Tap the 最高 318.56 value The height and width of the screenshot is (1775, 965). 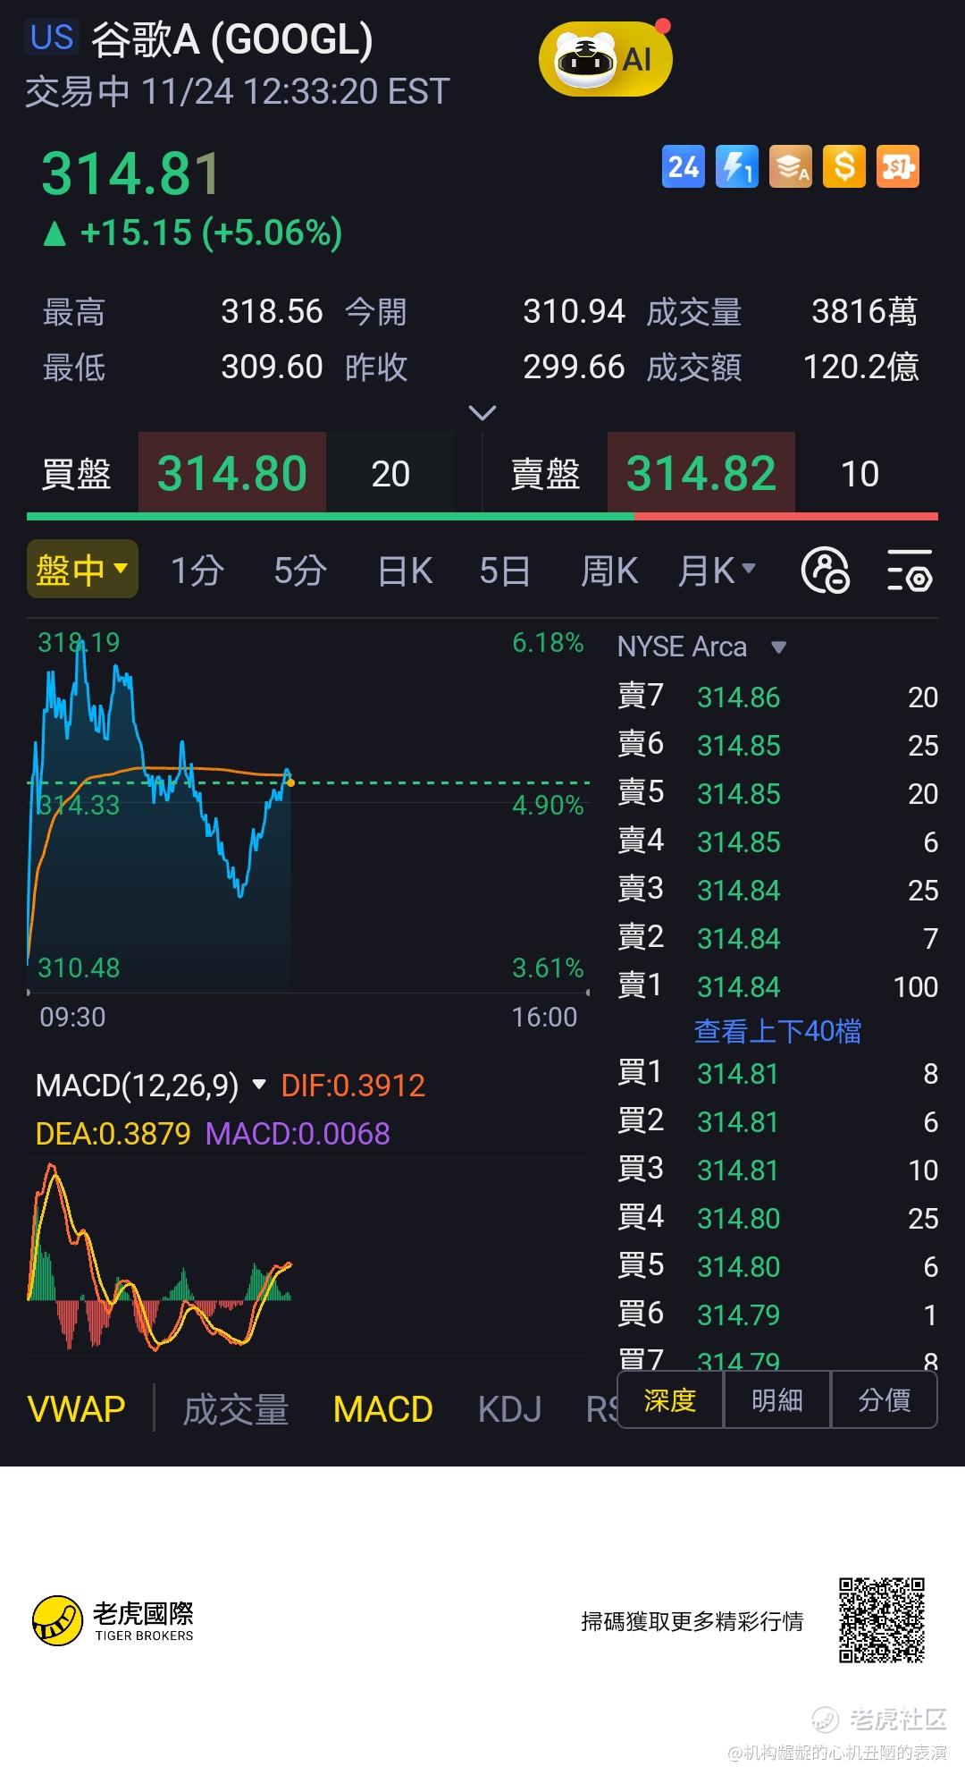272,312
